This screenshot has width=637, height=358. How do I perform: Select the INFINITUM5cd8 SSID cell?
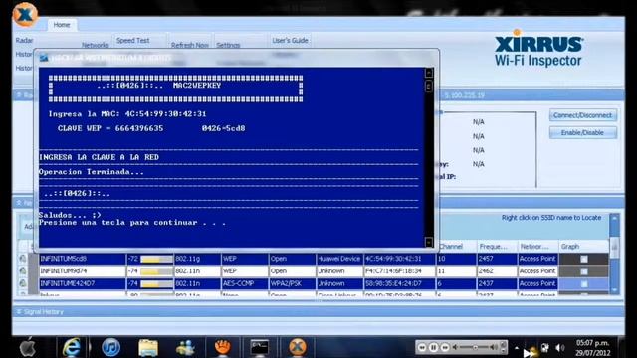tap(82, 259)
